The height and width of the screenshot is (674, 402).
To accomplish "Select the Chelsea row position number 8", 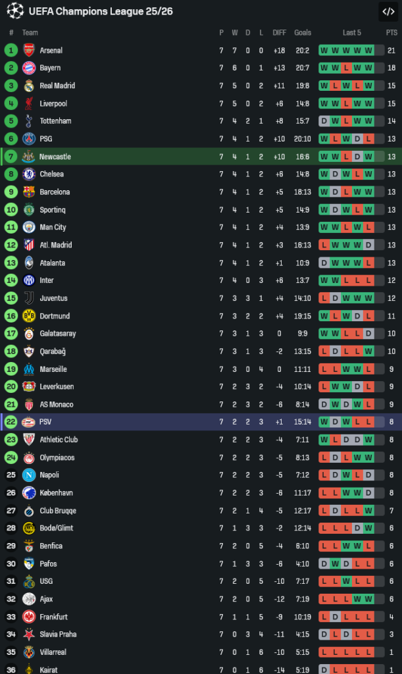I will [x=11, y=174].
